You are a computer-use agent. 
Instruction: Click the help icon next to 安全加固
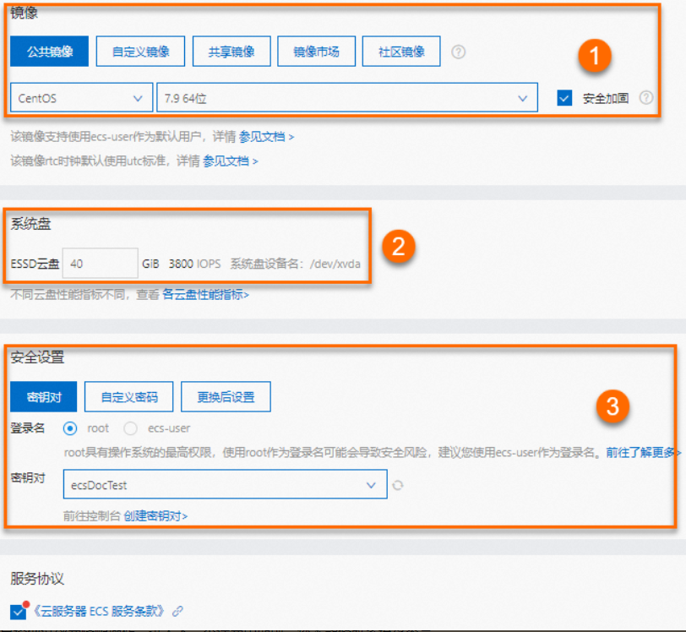click(x=646, y=97)
